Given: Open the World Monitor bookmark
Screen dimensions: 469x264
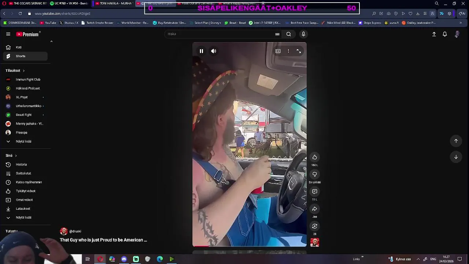Looking at the screenshot, I should [x=133, y=23].
